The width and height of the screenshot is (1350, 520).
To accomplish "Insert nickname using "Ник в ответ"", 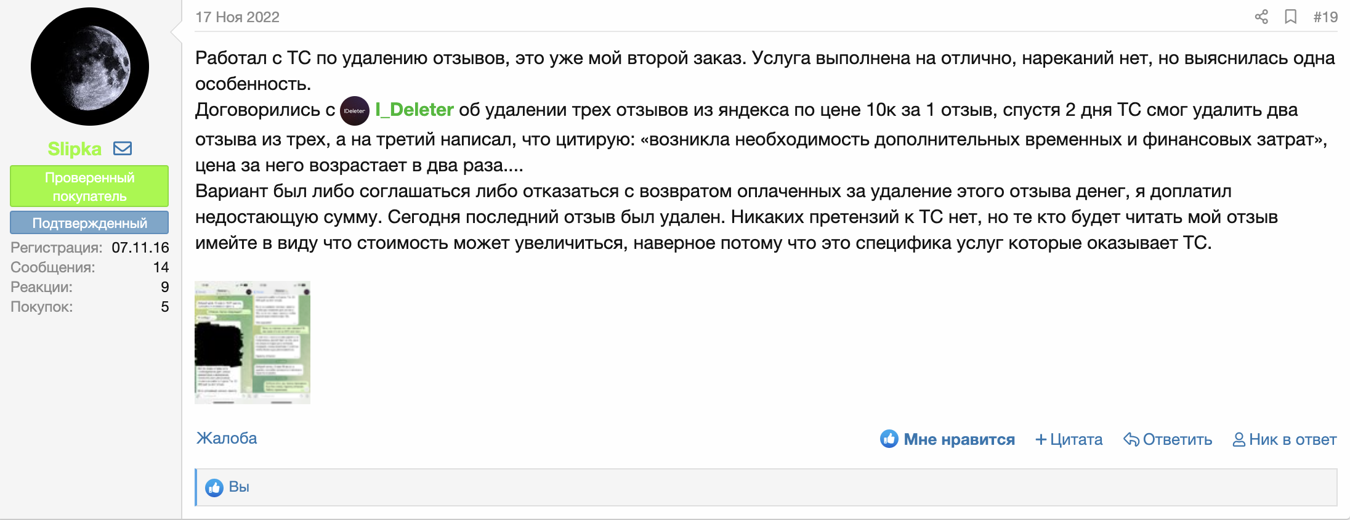I will pyautogui.click(x=1285, y=439).
